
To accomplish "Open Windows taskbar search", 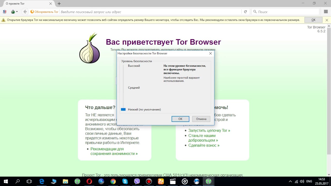I will [x=18, y=181].
